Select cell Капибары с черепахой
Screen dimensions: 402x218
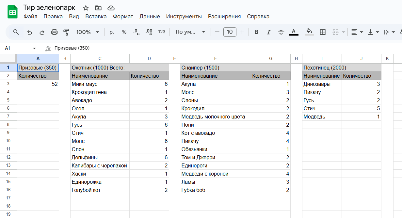point(100,165)
